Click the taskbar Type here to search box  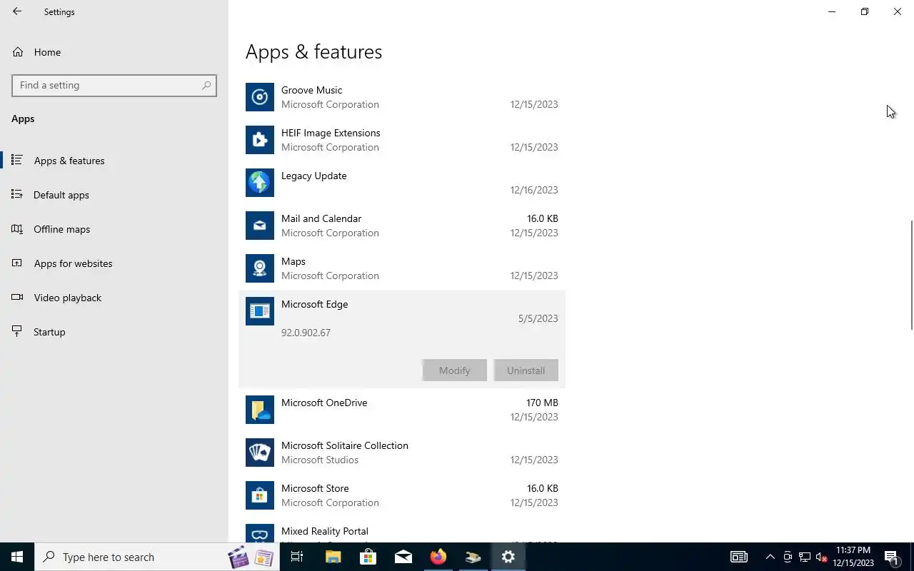coord(157,557)
